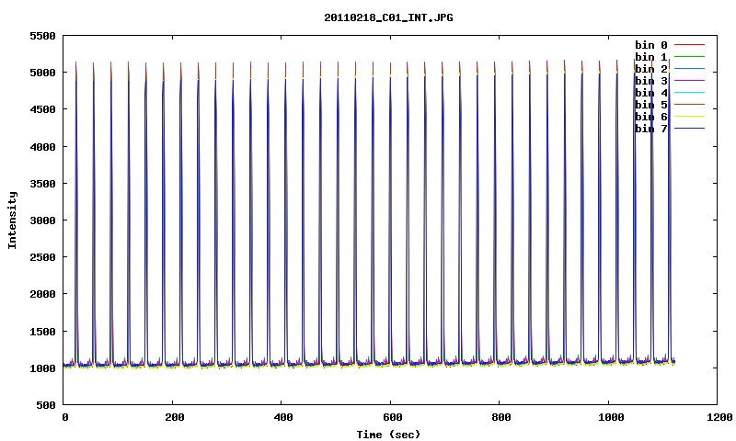Viewport: 736px width, 441px height.
Task: Click the cyan line sample for bin 4
Action: click(689, 93)
